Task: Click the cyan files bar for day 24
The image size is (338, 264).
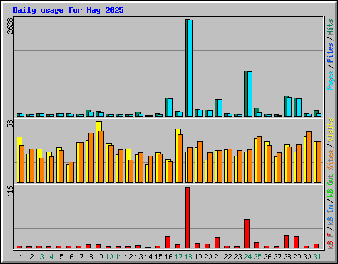Action: 250,94
